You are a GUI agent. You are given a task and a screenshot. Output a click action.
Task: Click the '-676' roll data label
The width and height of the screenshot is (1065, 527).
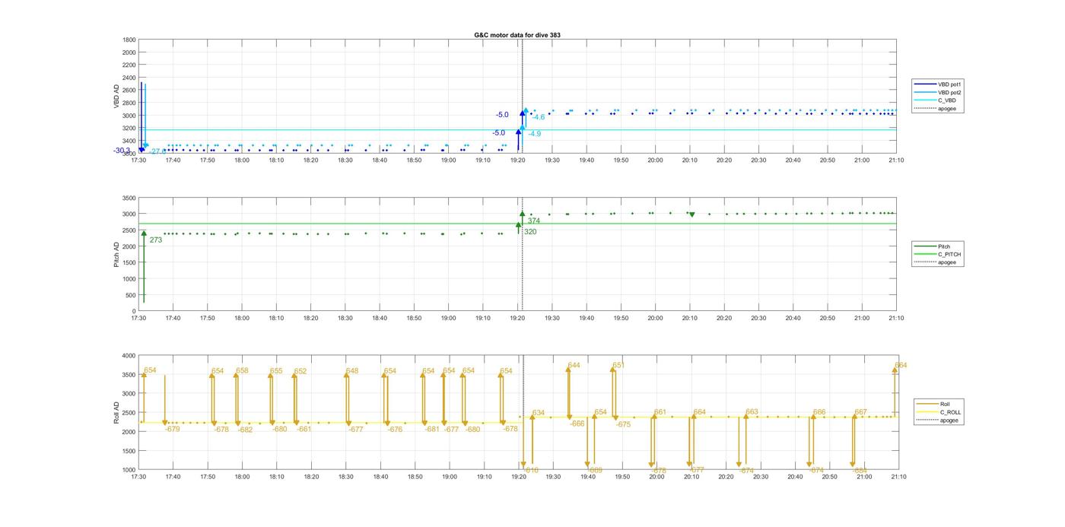coord(395,430)
